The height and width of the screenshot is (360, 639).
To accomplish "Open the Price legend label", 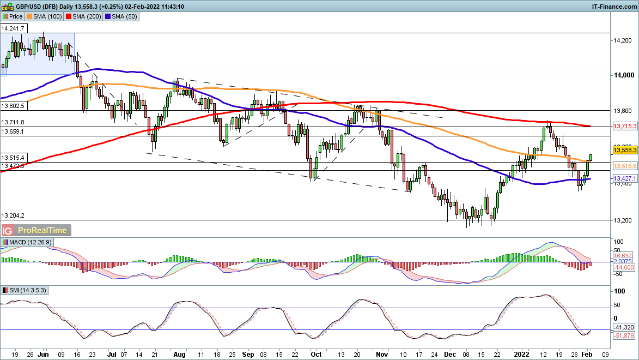I will pos(16,17).
